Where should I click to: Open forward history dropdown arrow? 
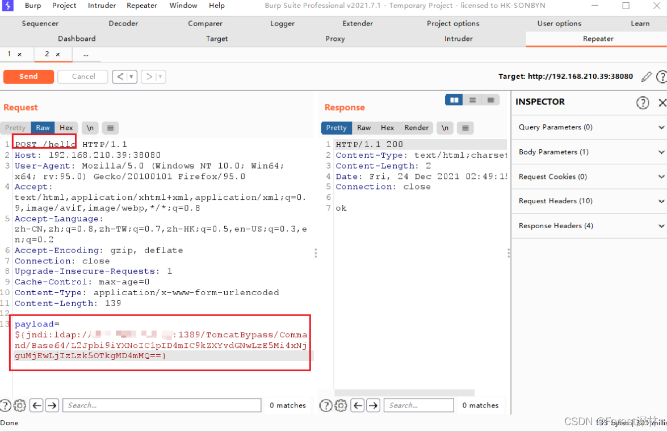pyautogui.click(x=161, y=77)
